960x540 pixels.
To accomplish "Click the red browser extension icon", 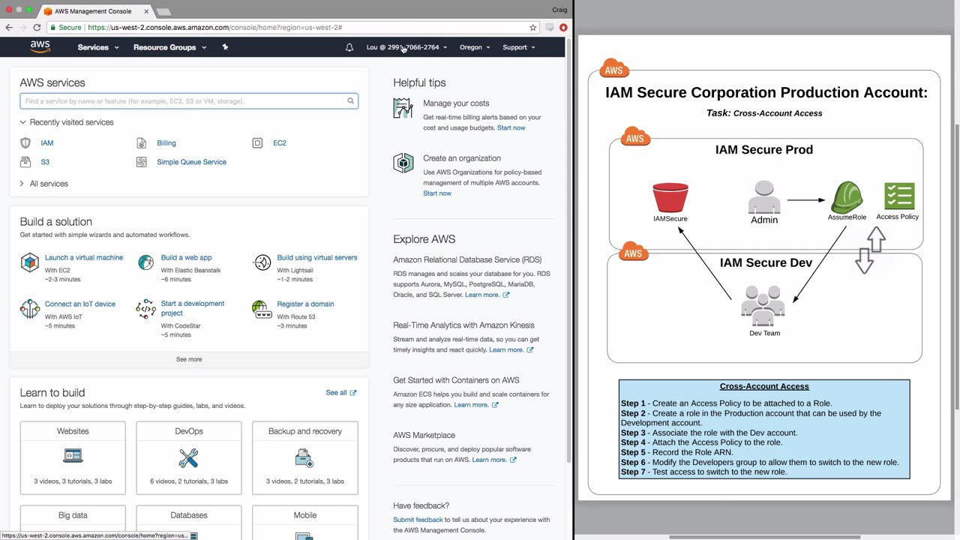I will click(563, 28).
